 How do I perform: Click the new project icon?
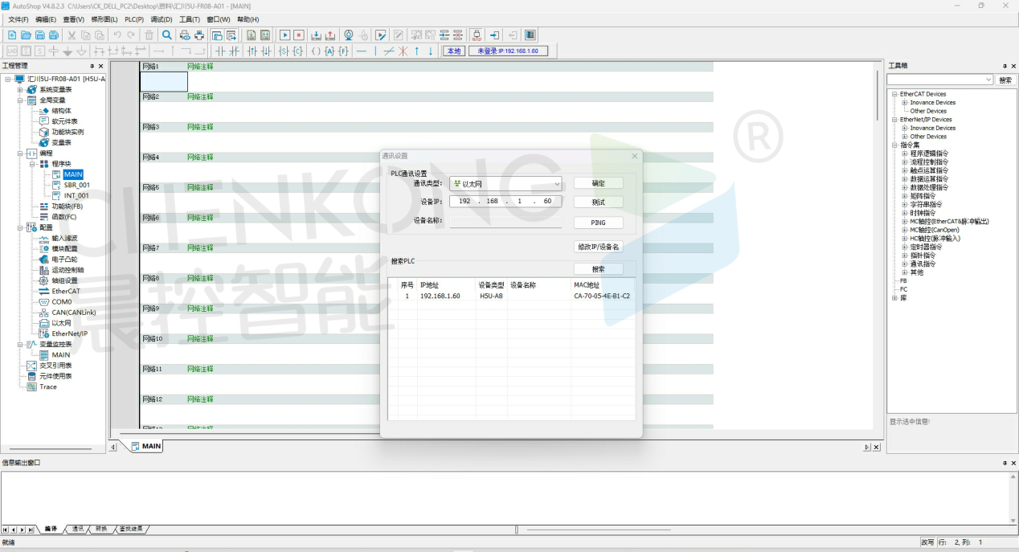(x=12, y=35)
